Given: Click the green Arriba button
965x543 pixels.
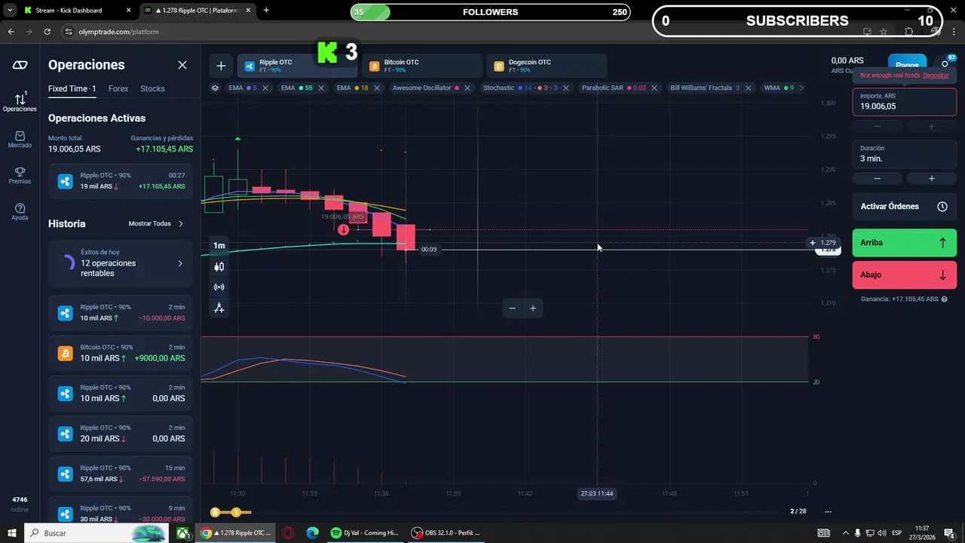Looking at the screenshot, I should (x=904, y=243).
